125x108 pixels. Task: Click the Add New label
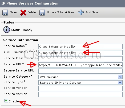click(x=92, y=12)
